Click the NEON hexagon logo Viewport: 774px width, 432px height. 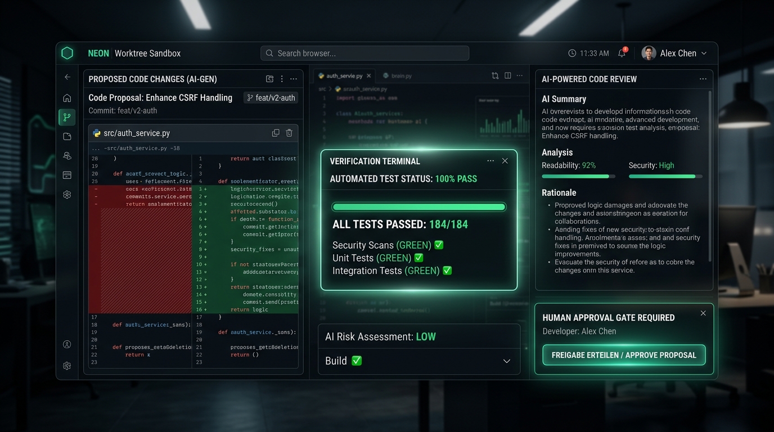pos(67,53)
